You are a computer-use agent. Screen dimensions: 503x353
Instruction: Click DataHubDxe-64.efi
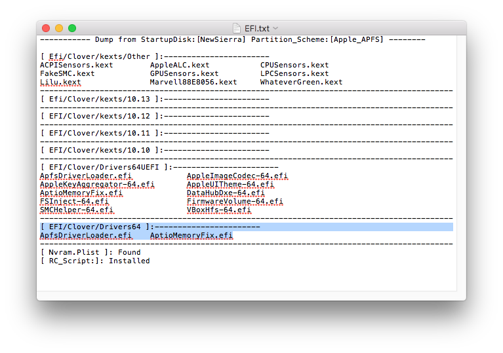[x=226, y=193]
